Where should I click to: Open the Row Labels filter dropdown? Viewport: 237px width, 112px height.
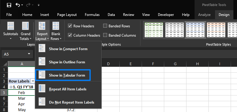click(33, 81)
